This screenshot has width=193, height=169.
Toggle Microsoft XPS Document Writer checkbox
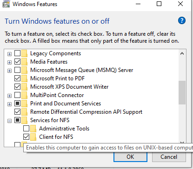pos(17,87)
